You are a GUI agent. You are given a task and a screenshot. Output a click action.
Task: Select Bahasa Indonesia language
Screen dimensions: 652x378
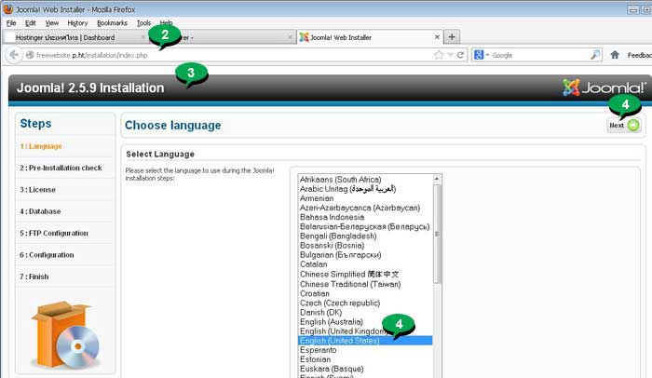tap(365, 217)
